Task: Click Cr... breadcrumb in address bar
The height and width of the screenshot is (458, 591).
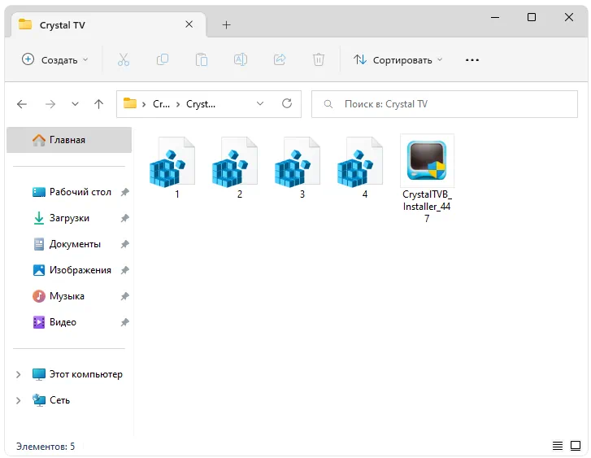Action: click(161, 104)
